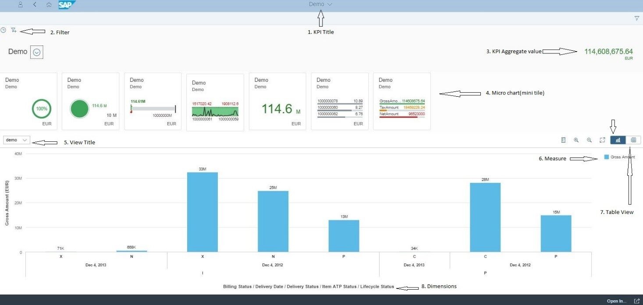
Task: Expand chart to full screen
Action: 602,140
